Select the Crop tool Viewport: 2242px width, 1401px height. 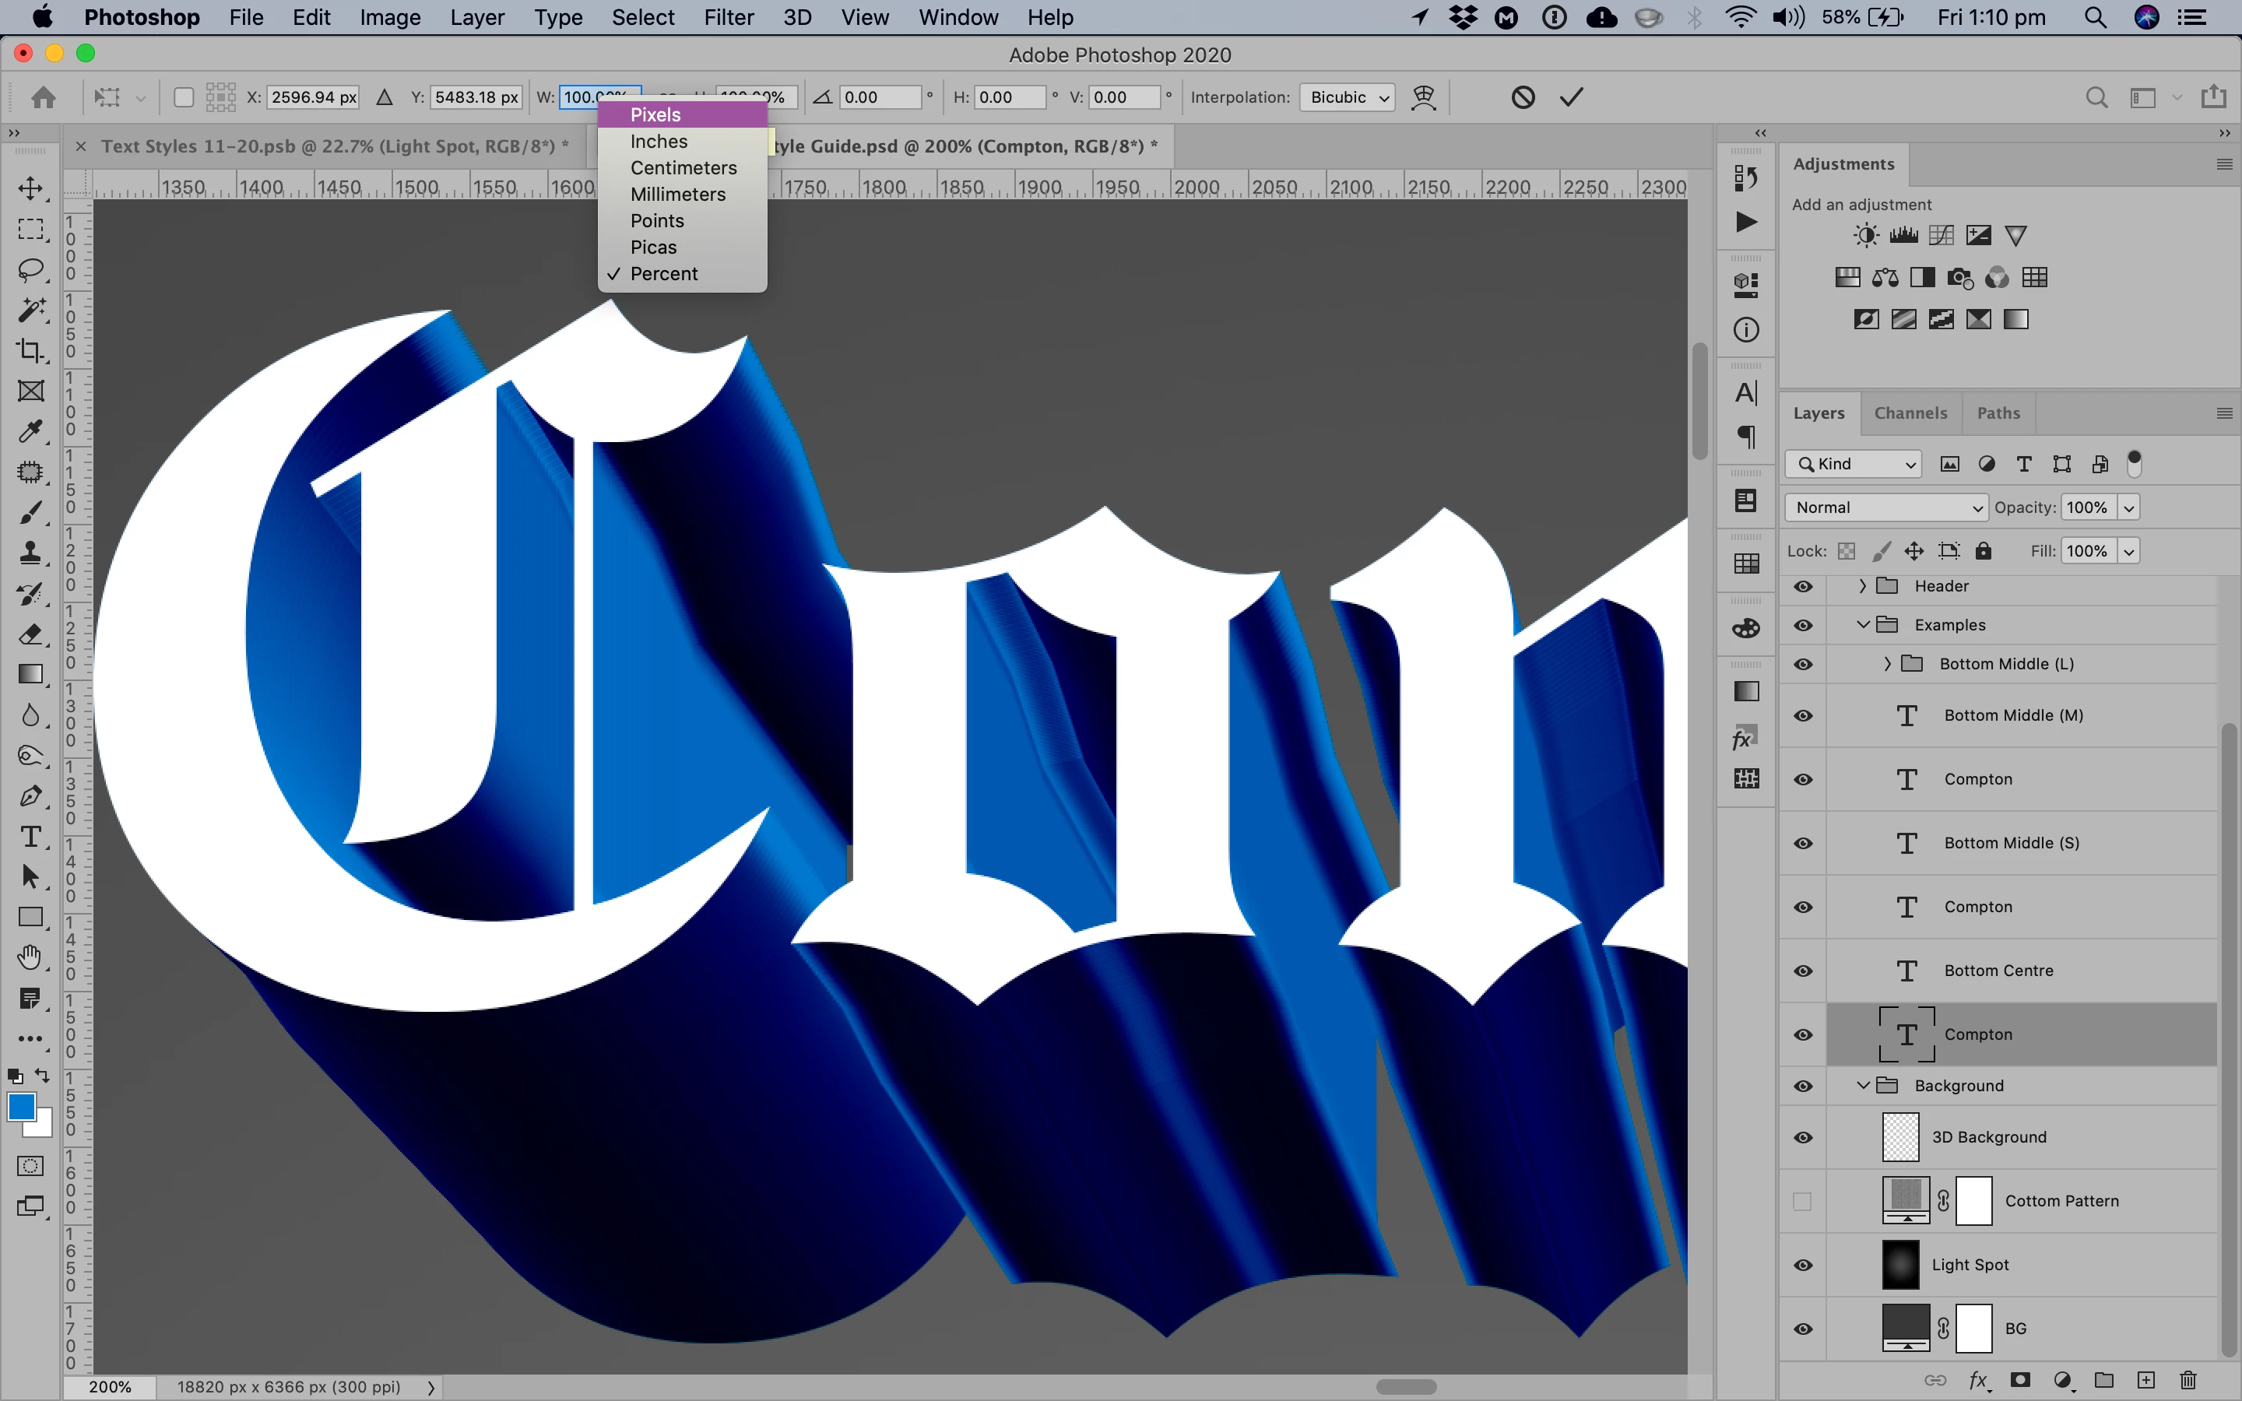coord(30,350)
